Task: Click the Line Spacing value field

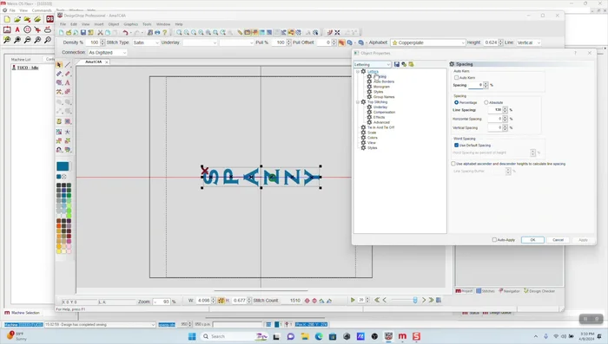Action: tap(495, 110)
